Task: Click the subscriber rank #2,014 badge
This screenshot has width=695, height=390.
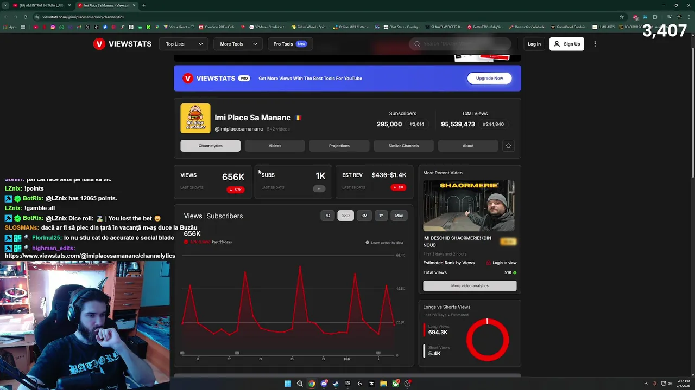Action: (x=417, y=124)
